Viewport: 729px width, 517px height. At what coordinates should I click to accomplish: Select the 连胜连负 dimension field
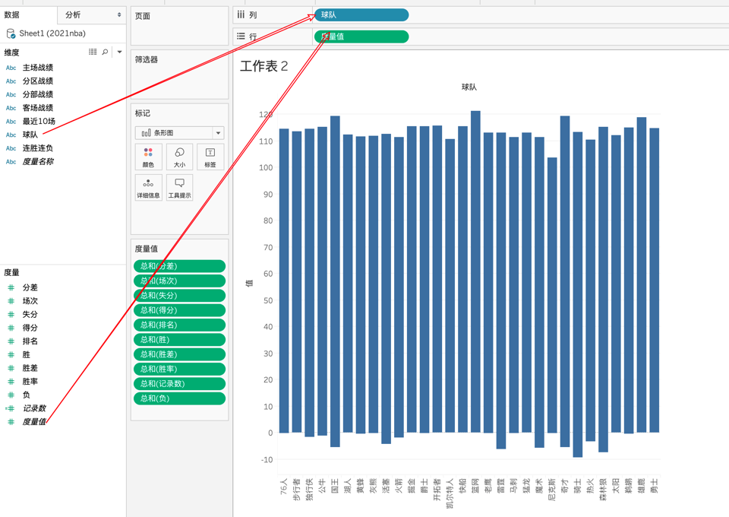click(38, 148)
